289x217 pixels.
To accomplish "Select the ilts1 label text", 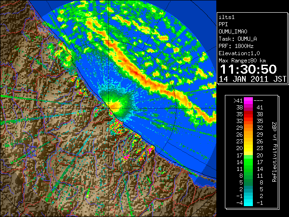I will (x=227, y=17).
